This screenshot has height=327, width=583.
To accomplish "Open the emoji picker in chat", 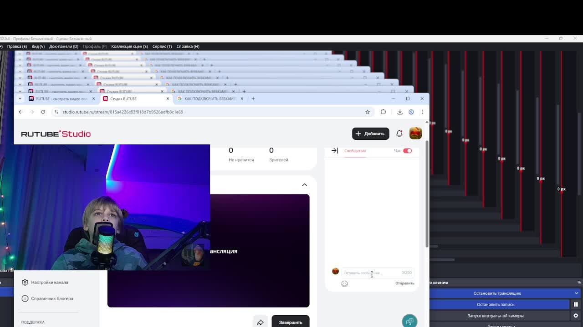I will tap(344, 283).
